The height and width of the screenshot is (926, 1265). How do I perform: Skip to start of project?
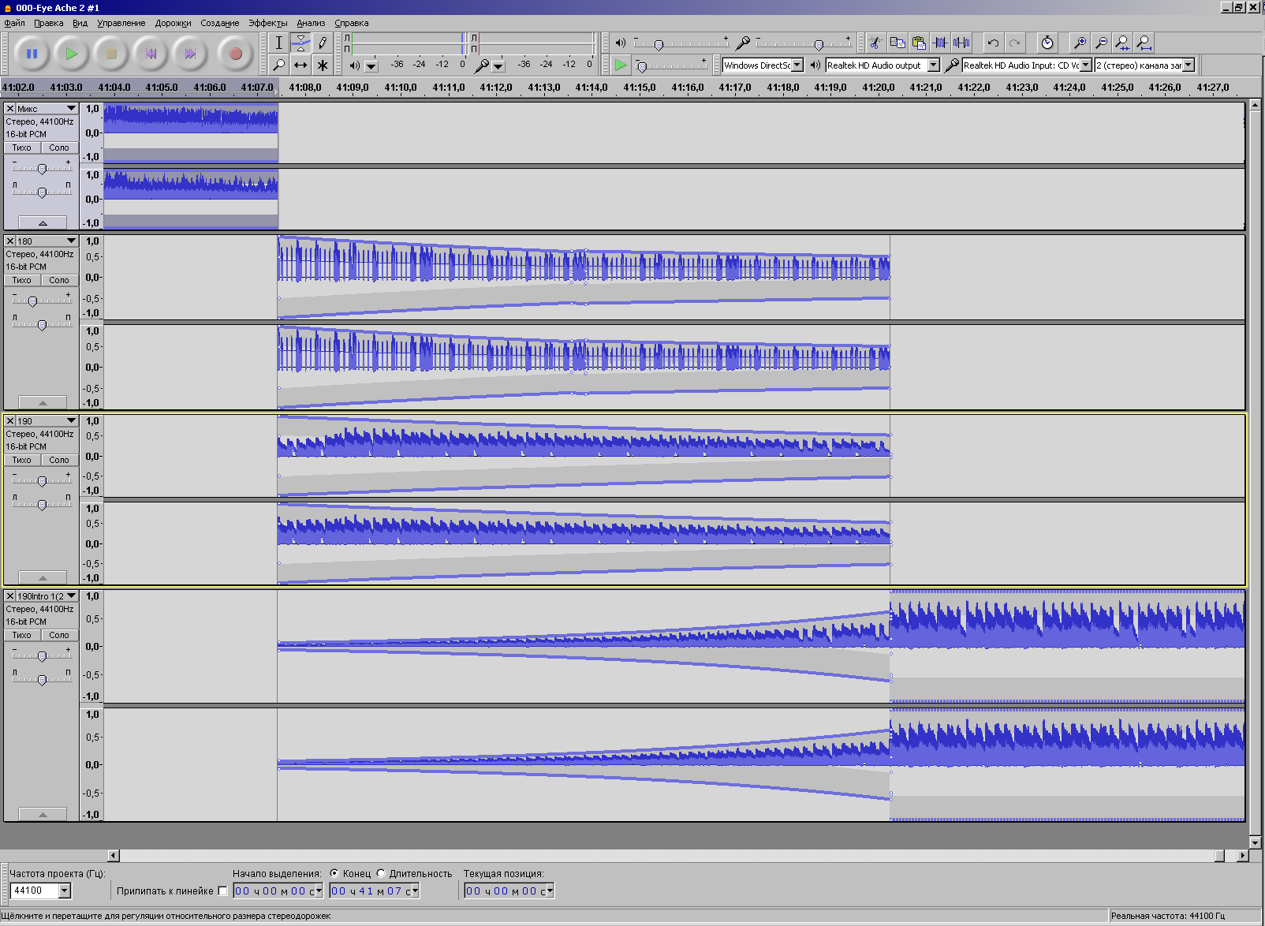coord(151,54)
